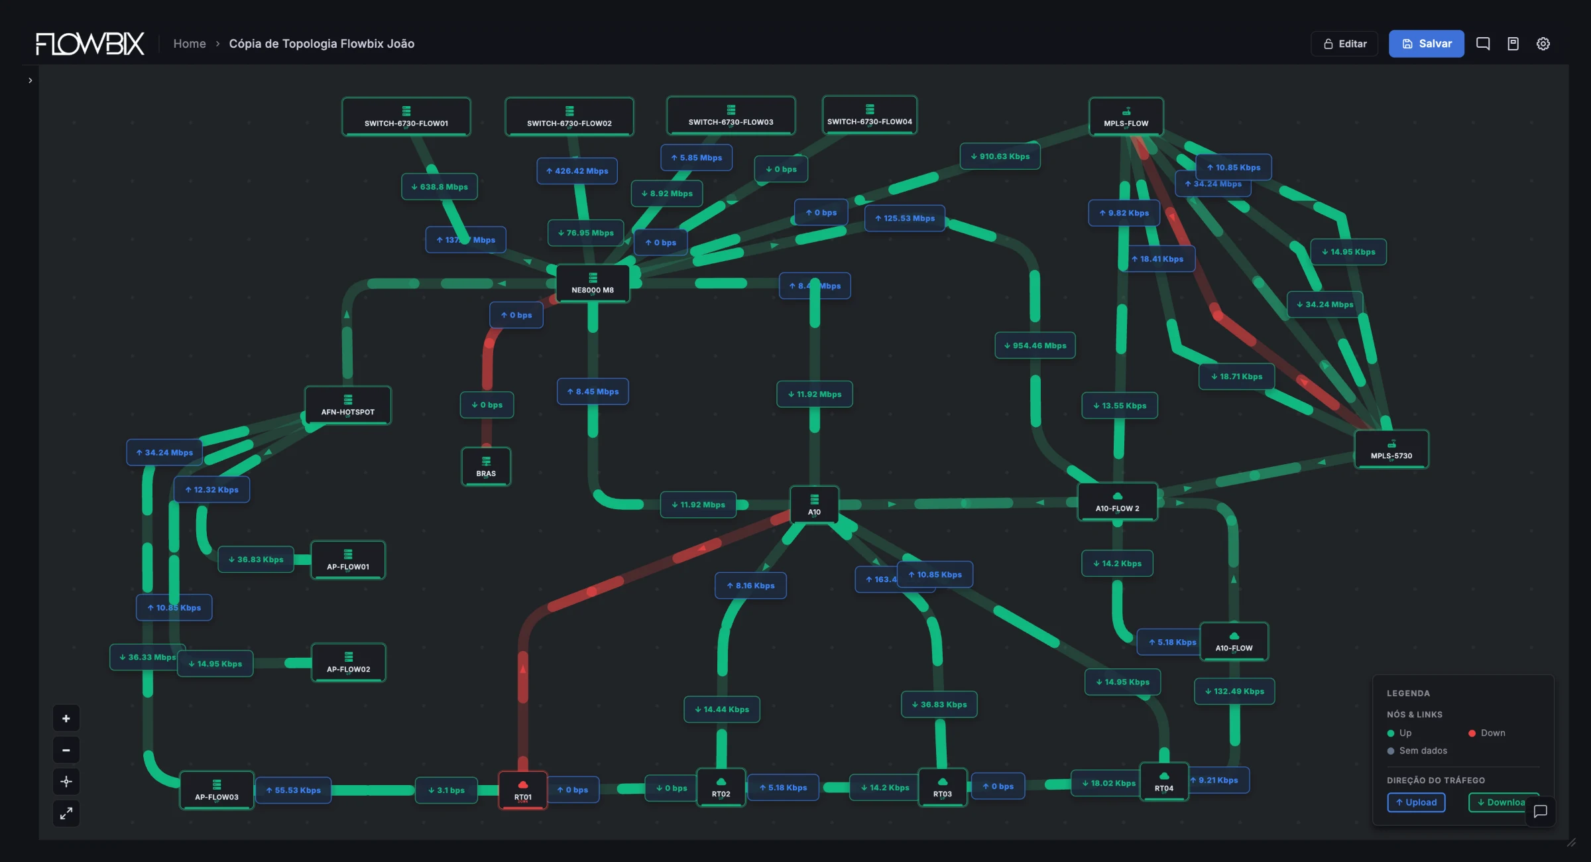Click the 36.33 Mbps link label
The image size is (1591, 862).
pos(146,658)
